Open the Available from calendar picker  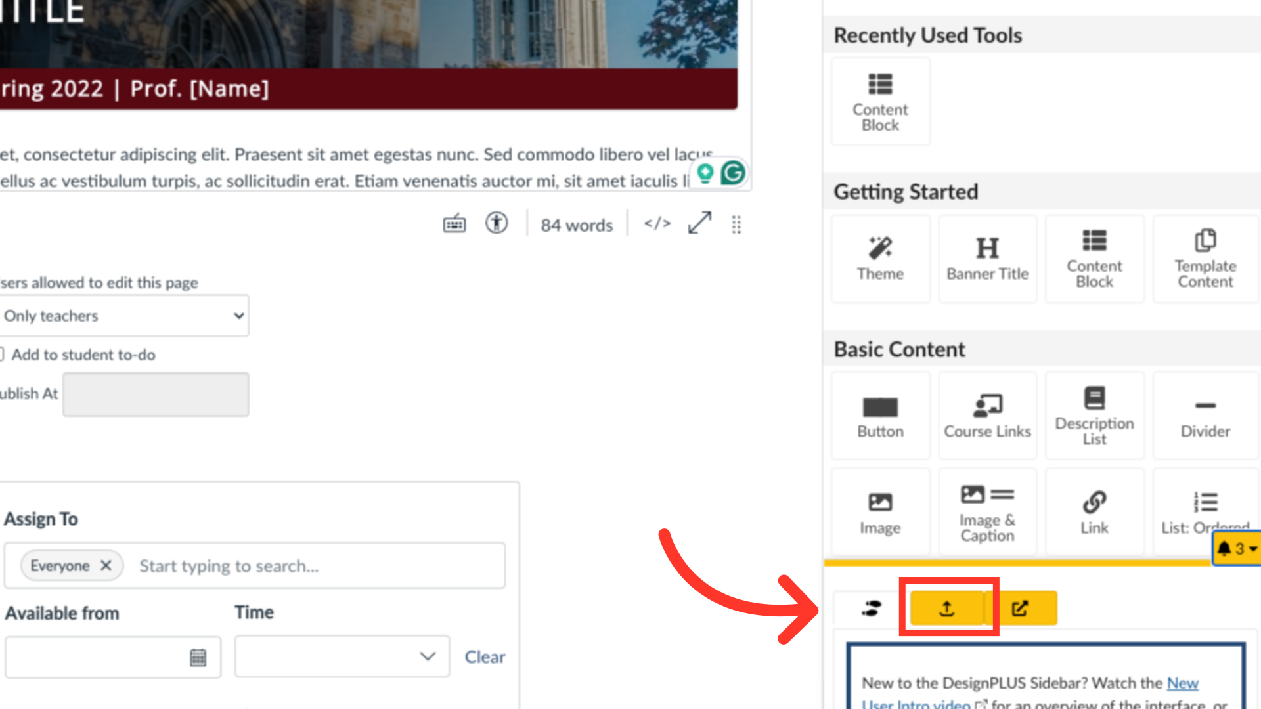tap(198, 657)
